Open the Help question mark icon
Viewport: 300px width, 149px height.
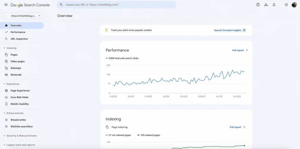(x=258, y=5)
